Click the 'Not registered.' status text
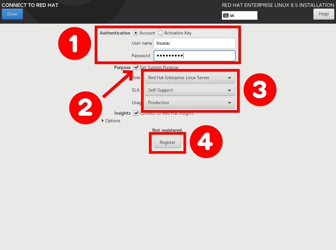Image resolution: width=336 pixels, height=250 pixels. 168,130
